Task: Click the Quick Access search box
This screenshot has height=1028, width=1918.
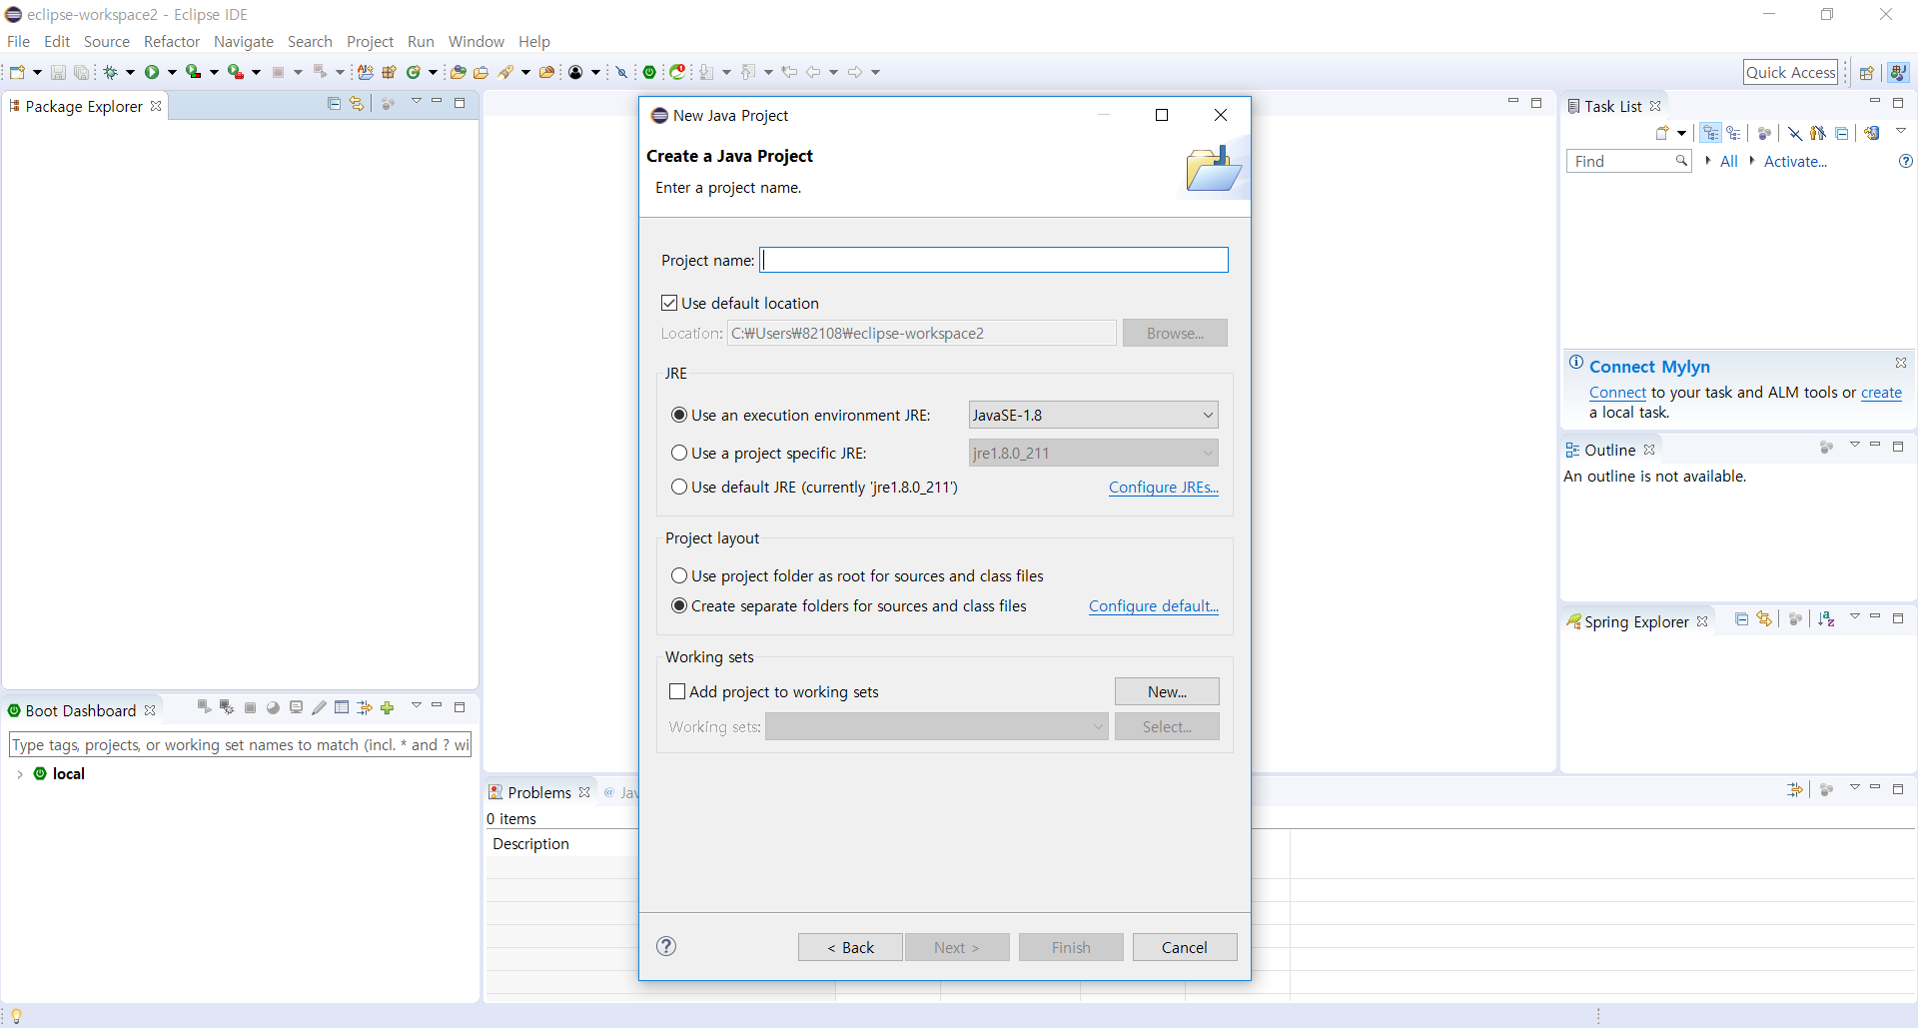Action: coord(1791,72)
